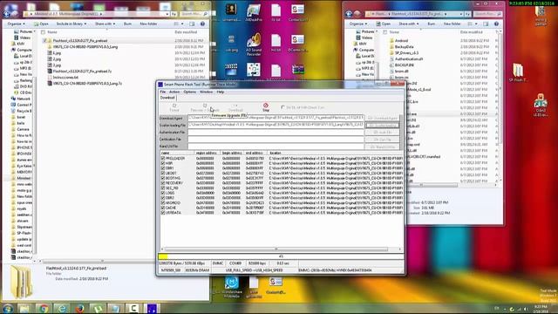Select Wondershare desktop icon below Flash Tool

coord(232,287)
